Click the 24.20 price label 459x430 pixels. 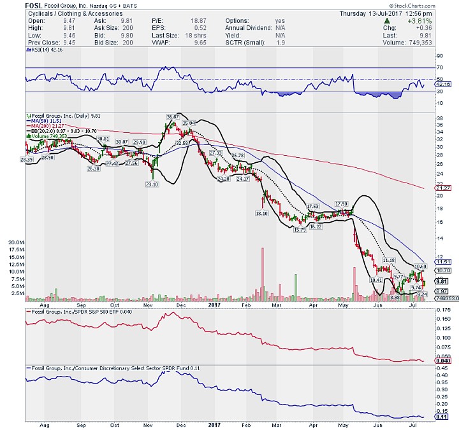click(223, 179)
